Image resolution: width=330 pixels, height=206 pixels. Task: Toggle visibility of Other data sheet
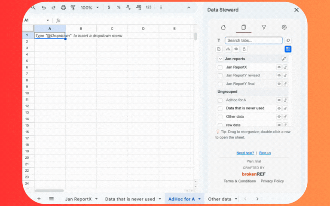[279, 116]
